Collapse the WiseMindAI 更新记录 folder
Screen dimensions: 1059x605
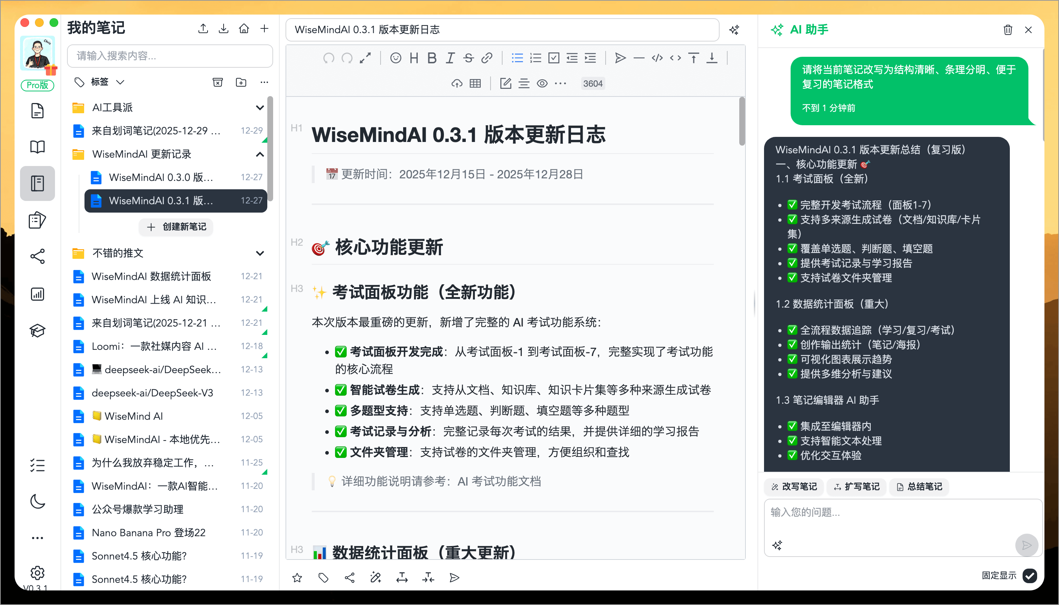[260, 154]
